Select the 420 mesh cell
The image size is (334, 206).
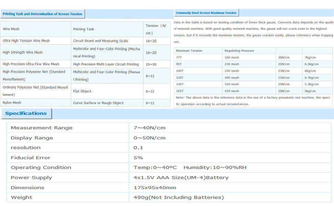(232, 91)
